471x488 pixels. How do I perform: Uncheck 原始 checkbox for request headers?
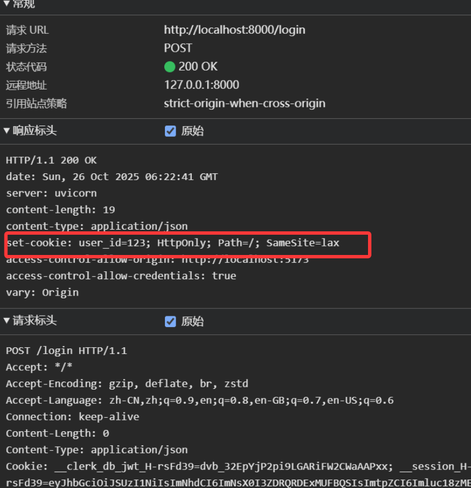(x=171, y=321)
